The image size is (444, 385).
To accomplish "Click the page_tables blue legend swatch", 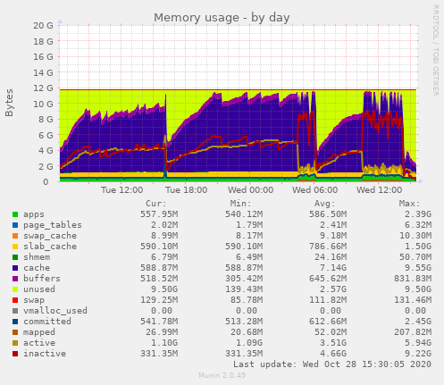I will tap(15, 225).
